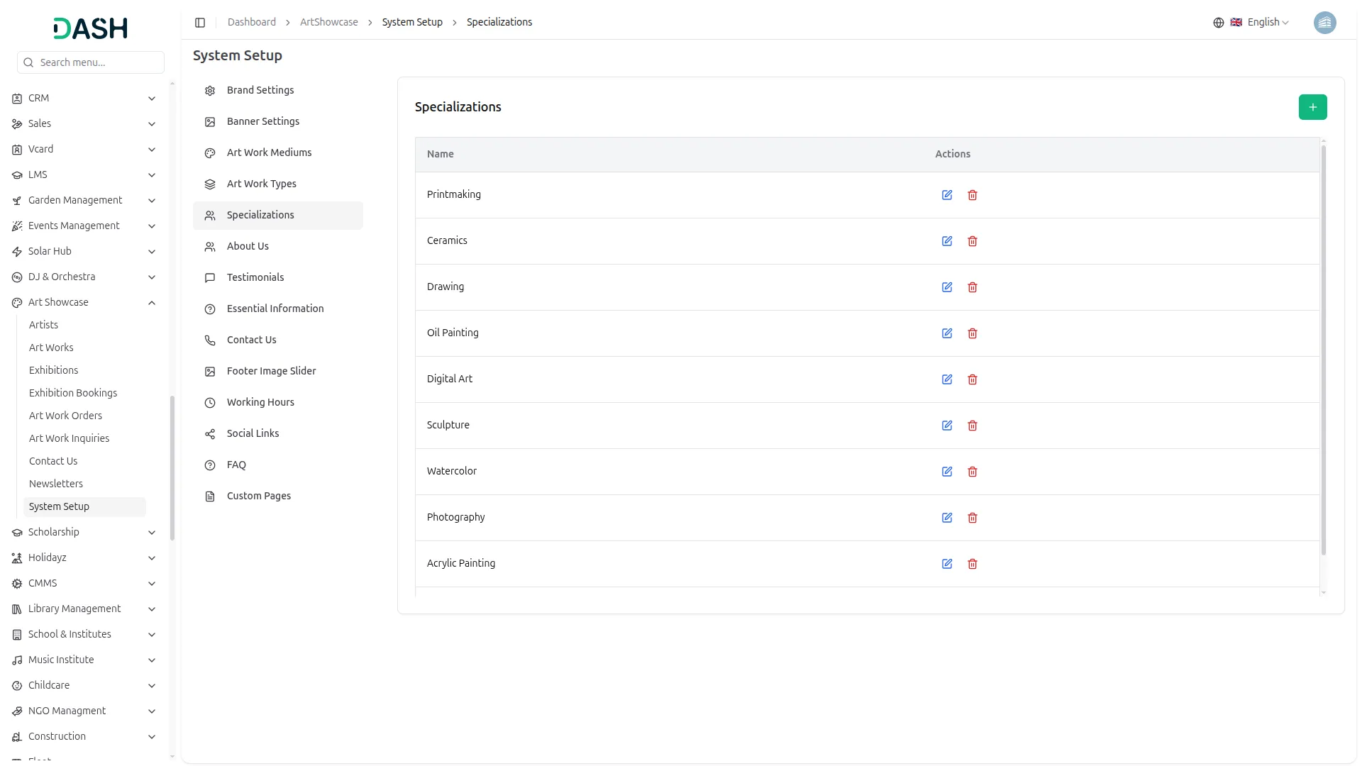Image resolution: width=1362 pixels, height=766 pixels.
Task: Open the user avatar menu
Action: [1324, 23]
